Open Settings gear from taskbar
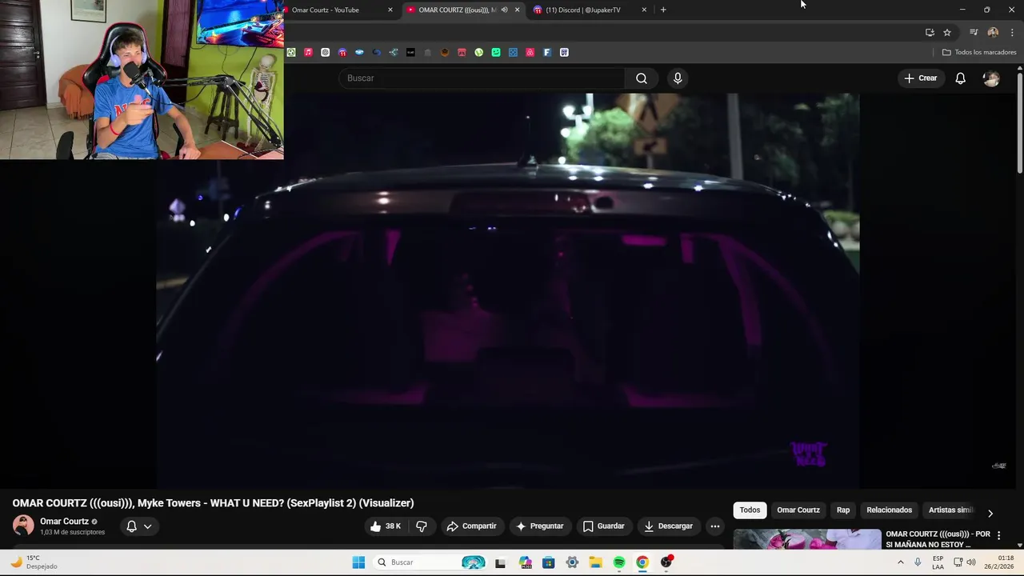This screenshot has width=1024, height=576. click(x=572, y=562)
